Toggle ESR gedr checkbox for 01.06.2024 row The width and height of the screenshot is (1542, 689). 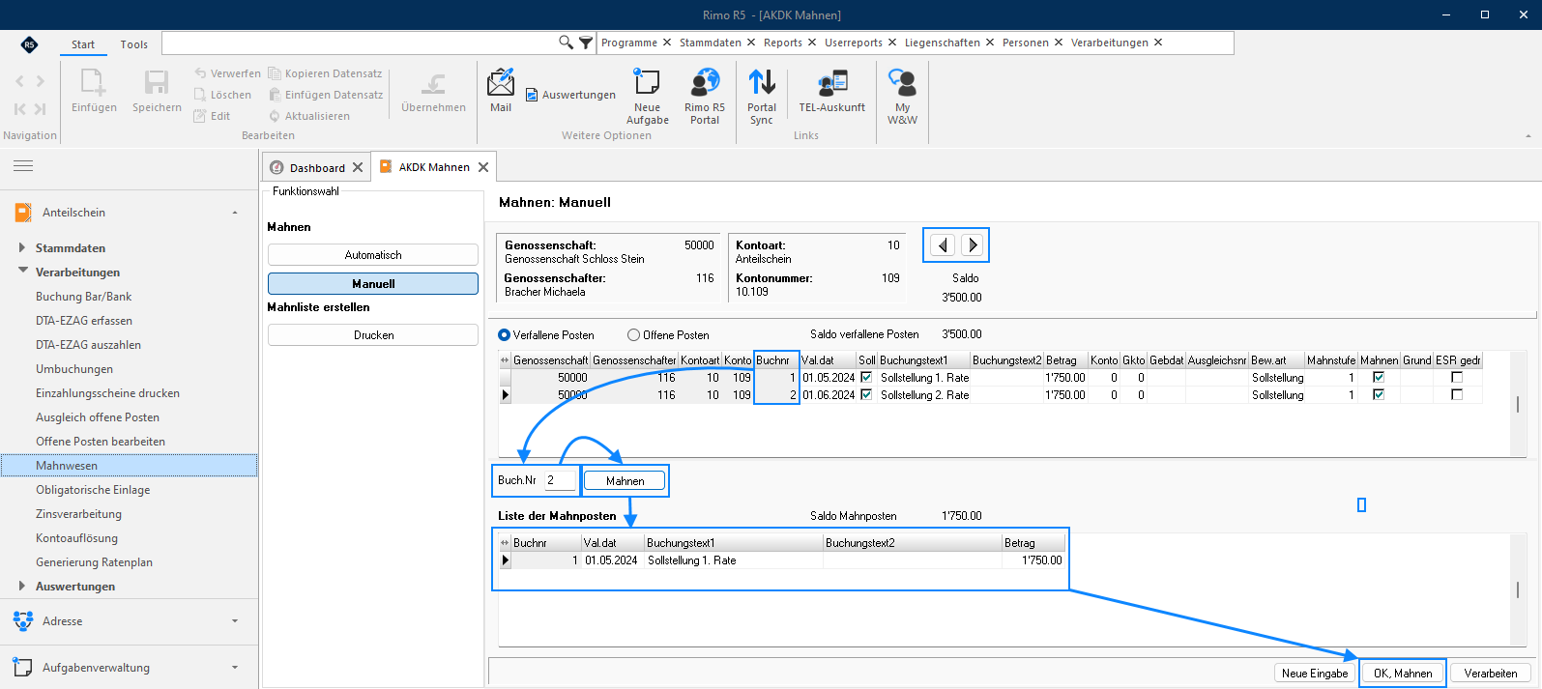1457,395
